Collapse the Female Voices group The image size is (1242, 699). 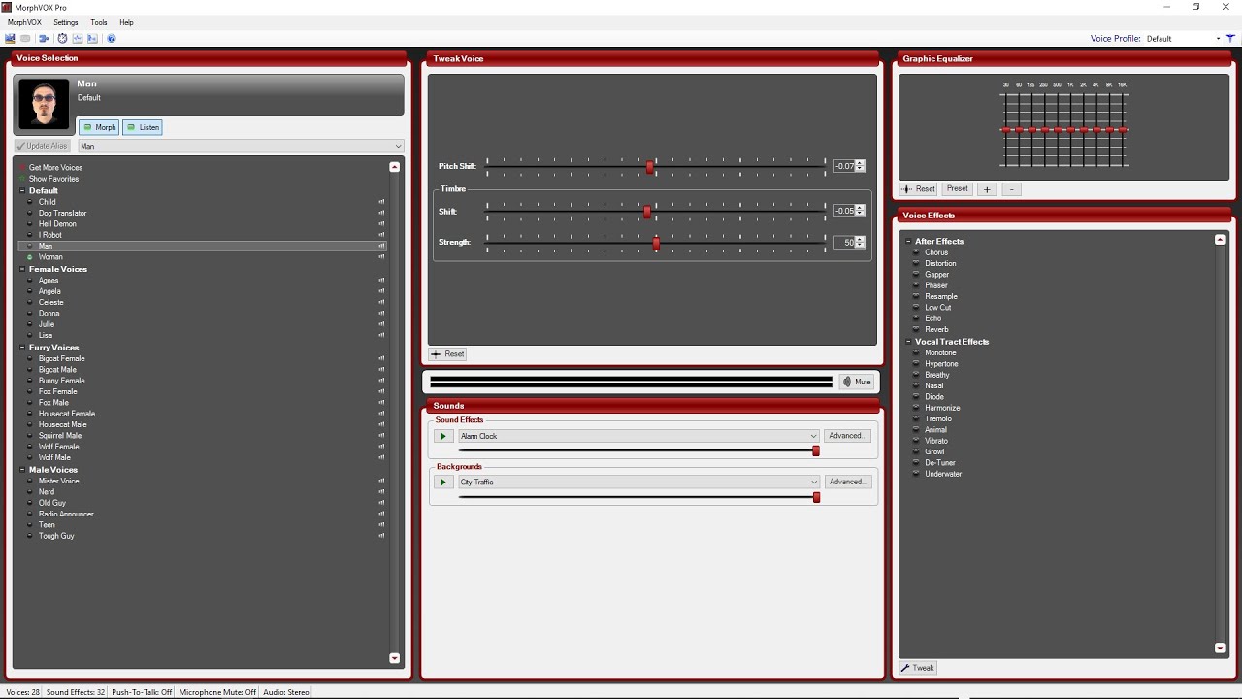[x=22, y=269]
